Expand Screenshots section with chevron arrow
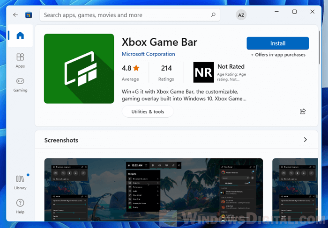 pyautogui.click(x=305, y=140)
